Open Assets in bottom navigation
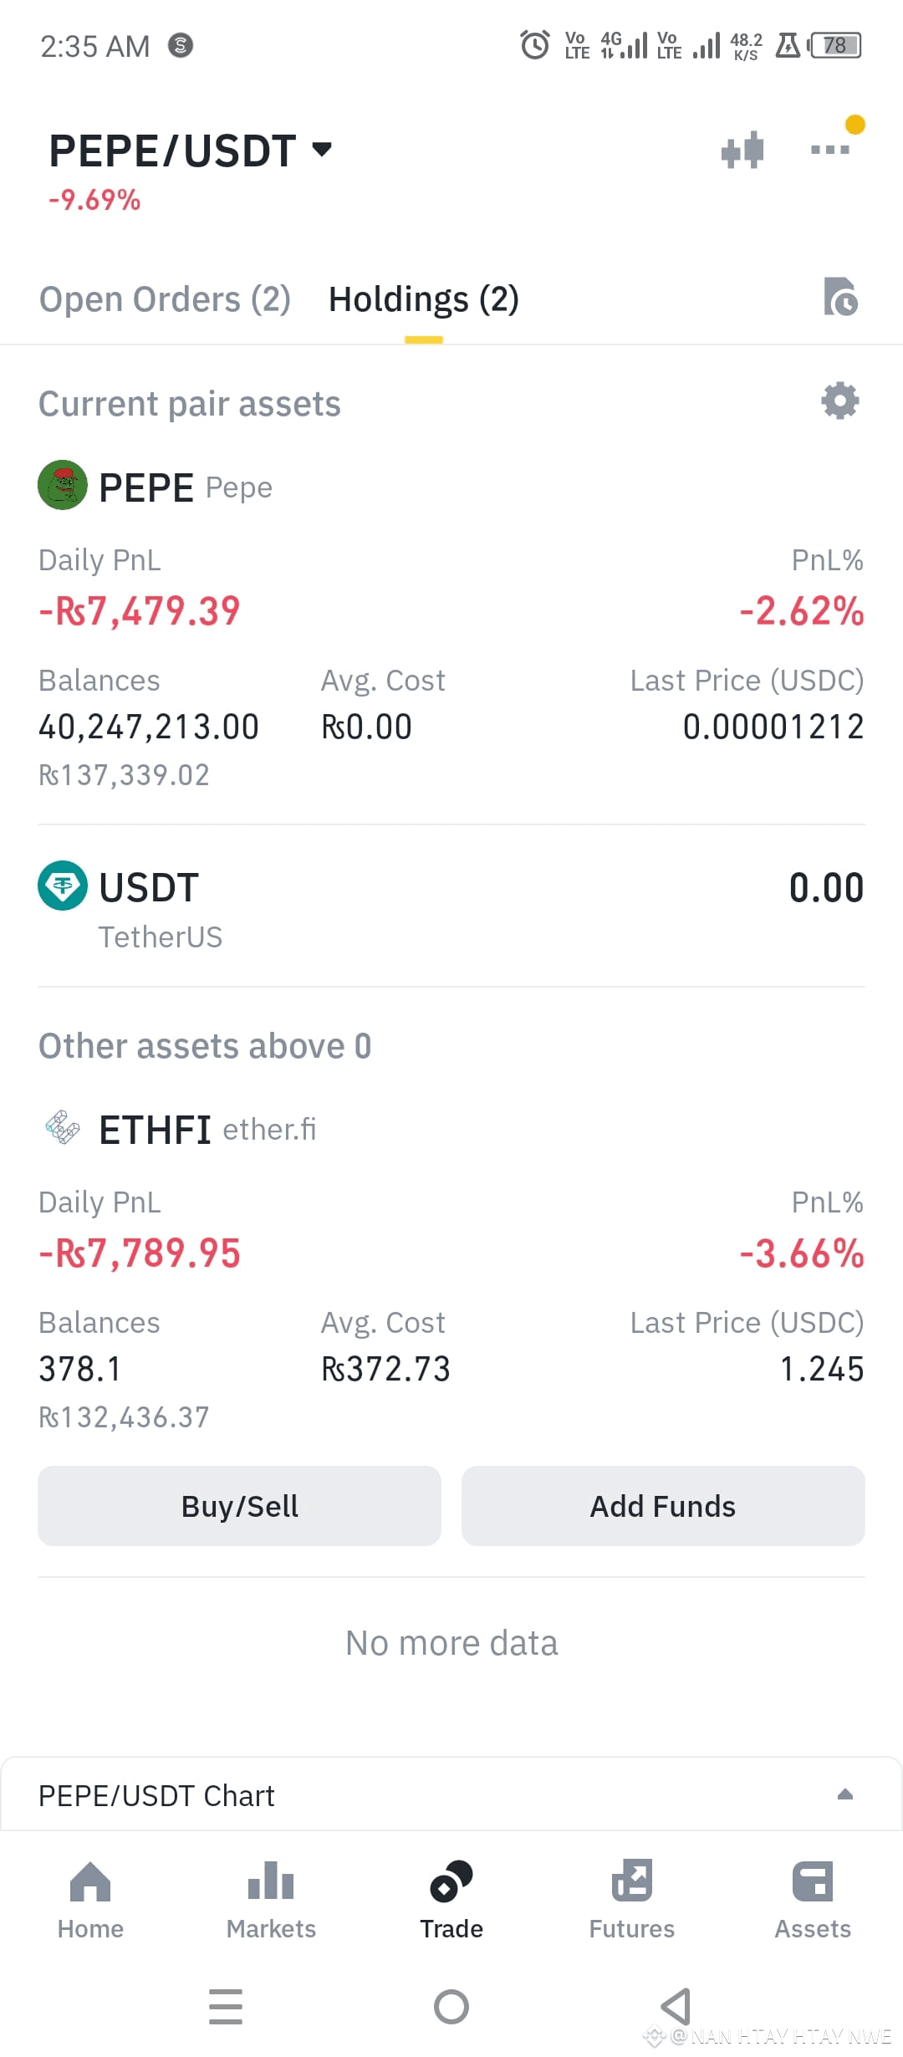The height and width of the screenshot is (2057, 903). click(x=813, y=1900)
